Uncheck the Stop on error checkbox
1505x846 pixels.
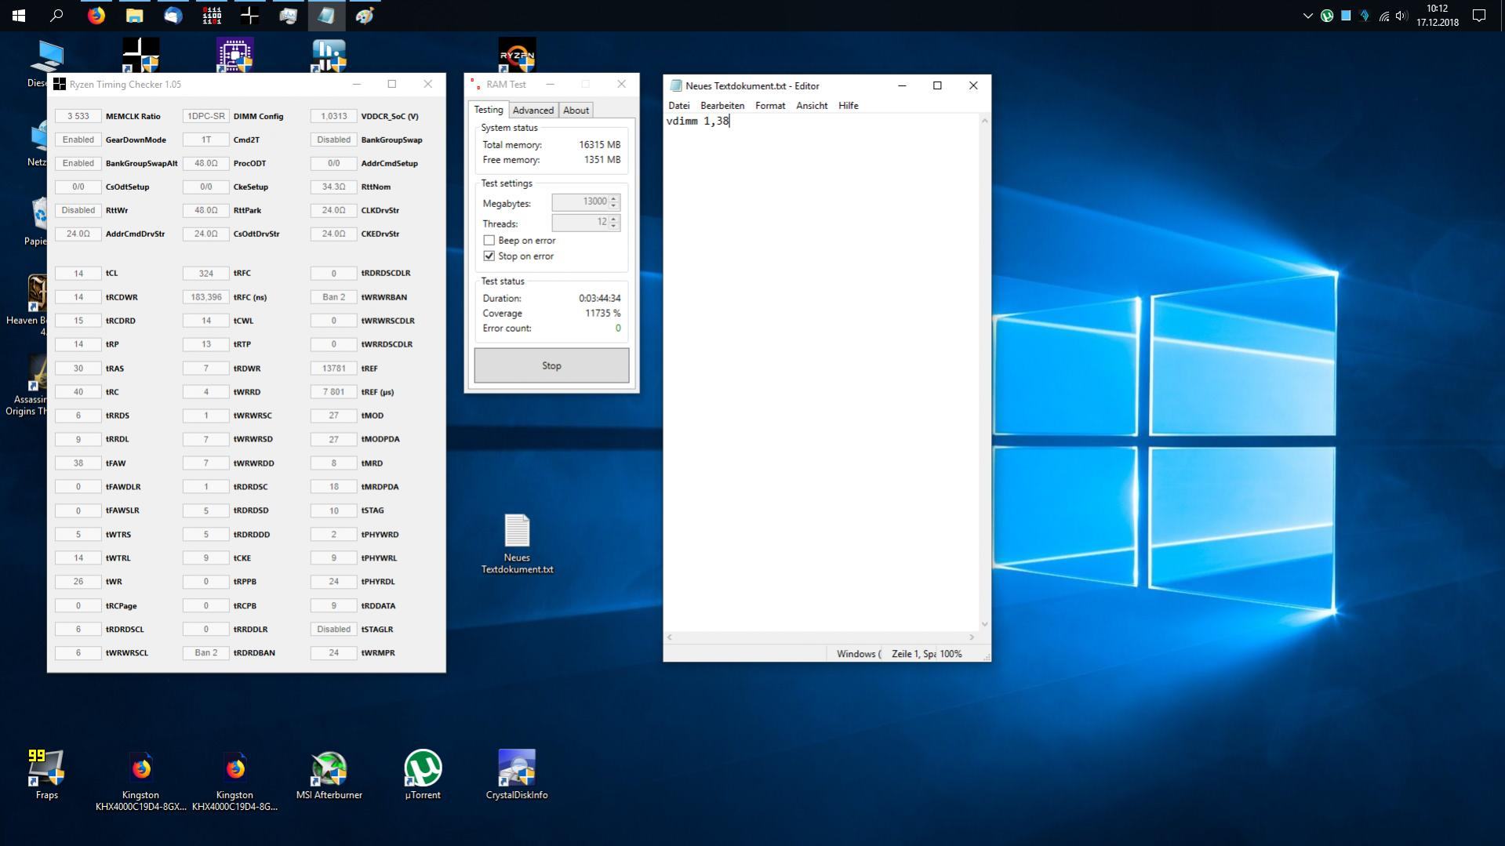[x=489, y=256]
